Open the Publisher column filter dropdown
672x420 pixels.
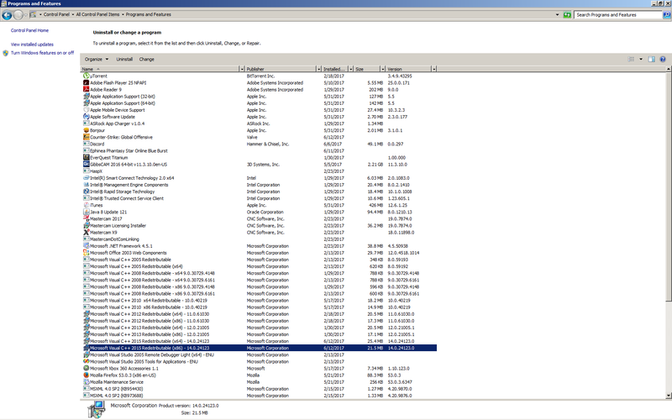(318, 69)
